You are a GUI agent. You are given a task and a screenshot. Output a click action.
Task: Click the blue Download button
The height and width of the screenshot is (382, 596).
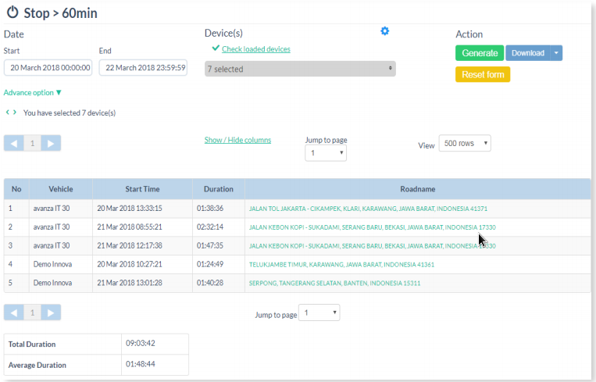[x=527, y=53]
